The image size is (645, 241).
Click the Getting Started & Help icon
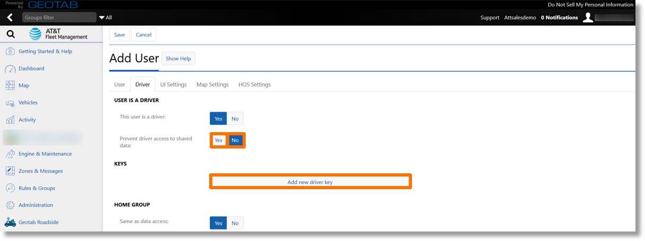(10, 51)
